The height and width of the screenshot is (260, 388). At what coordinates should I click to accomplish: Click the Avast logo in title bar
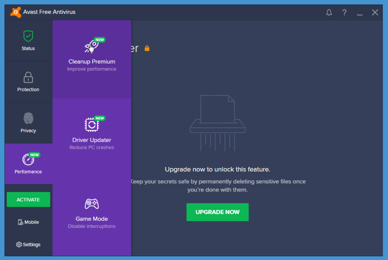pyautogui.click(x=15, y=12)
